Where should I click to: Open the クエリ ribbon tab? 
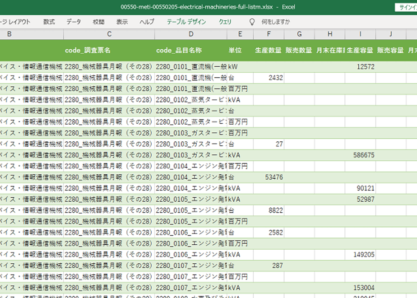(225, 22)
